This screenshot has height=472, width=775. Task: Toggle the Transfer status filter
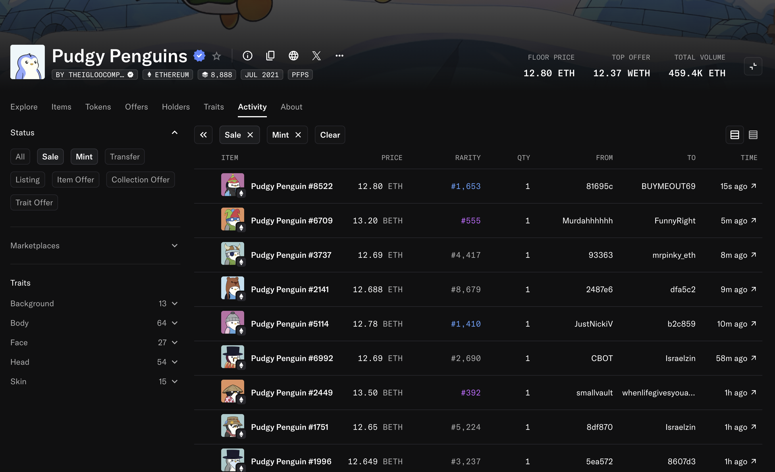point(125,157)
